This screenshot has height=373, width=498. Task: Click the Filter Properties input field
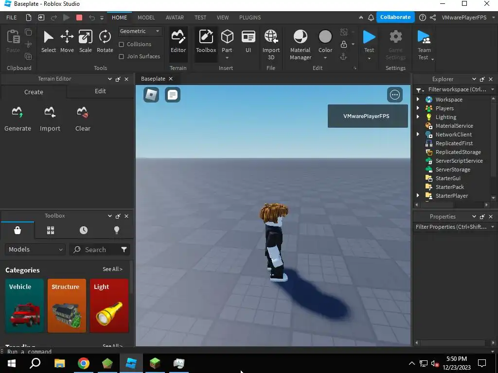(x=451, y=227)
